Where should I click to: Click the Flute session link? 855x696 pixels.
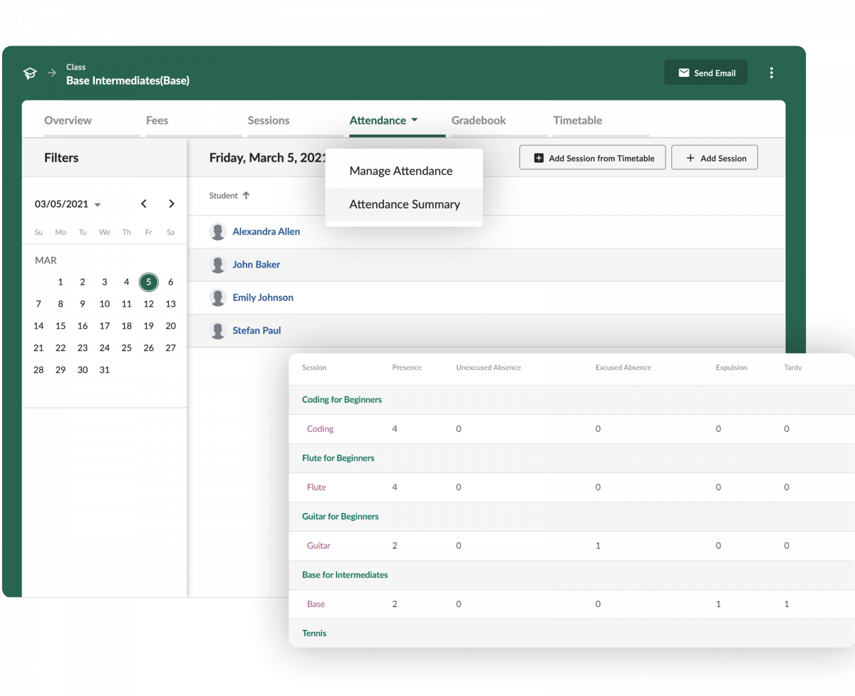click(316, 487)
